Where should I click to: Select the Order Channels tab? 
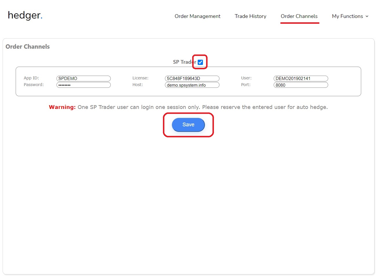pos(299,16)
